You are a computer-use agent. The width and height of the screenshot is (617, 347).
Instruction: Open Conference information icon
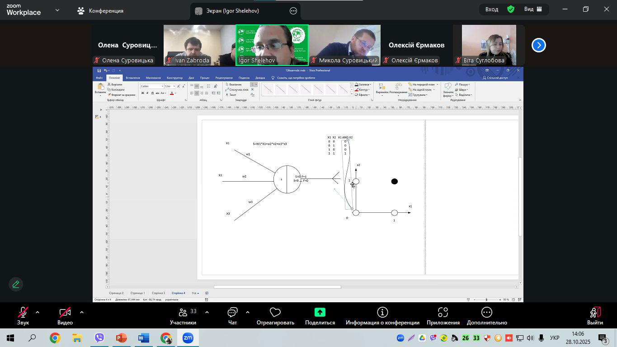[382, 313]
